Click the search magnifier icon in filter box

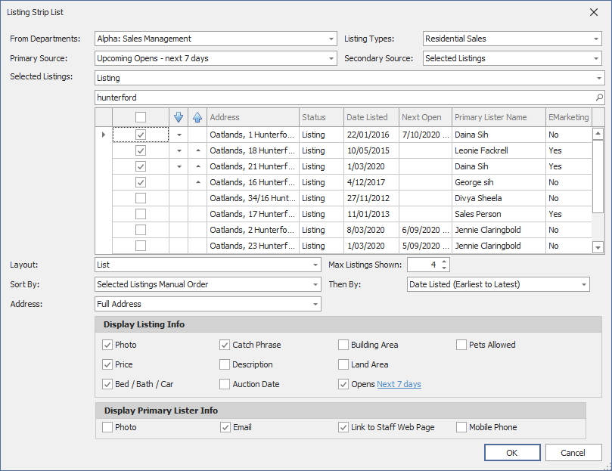coord(599,98)
